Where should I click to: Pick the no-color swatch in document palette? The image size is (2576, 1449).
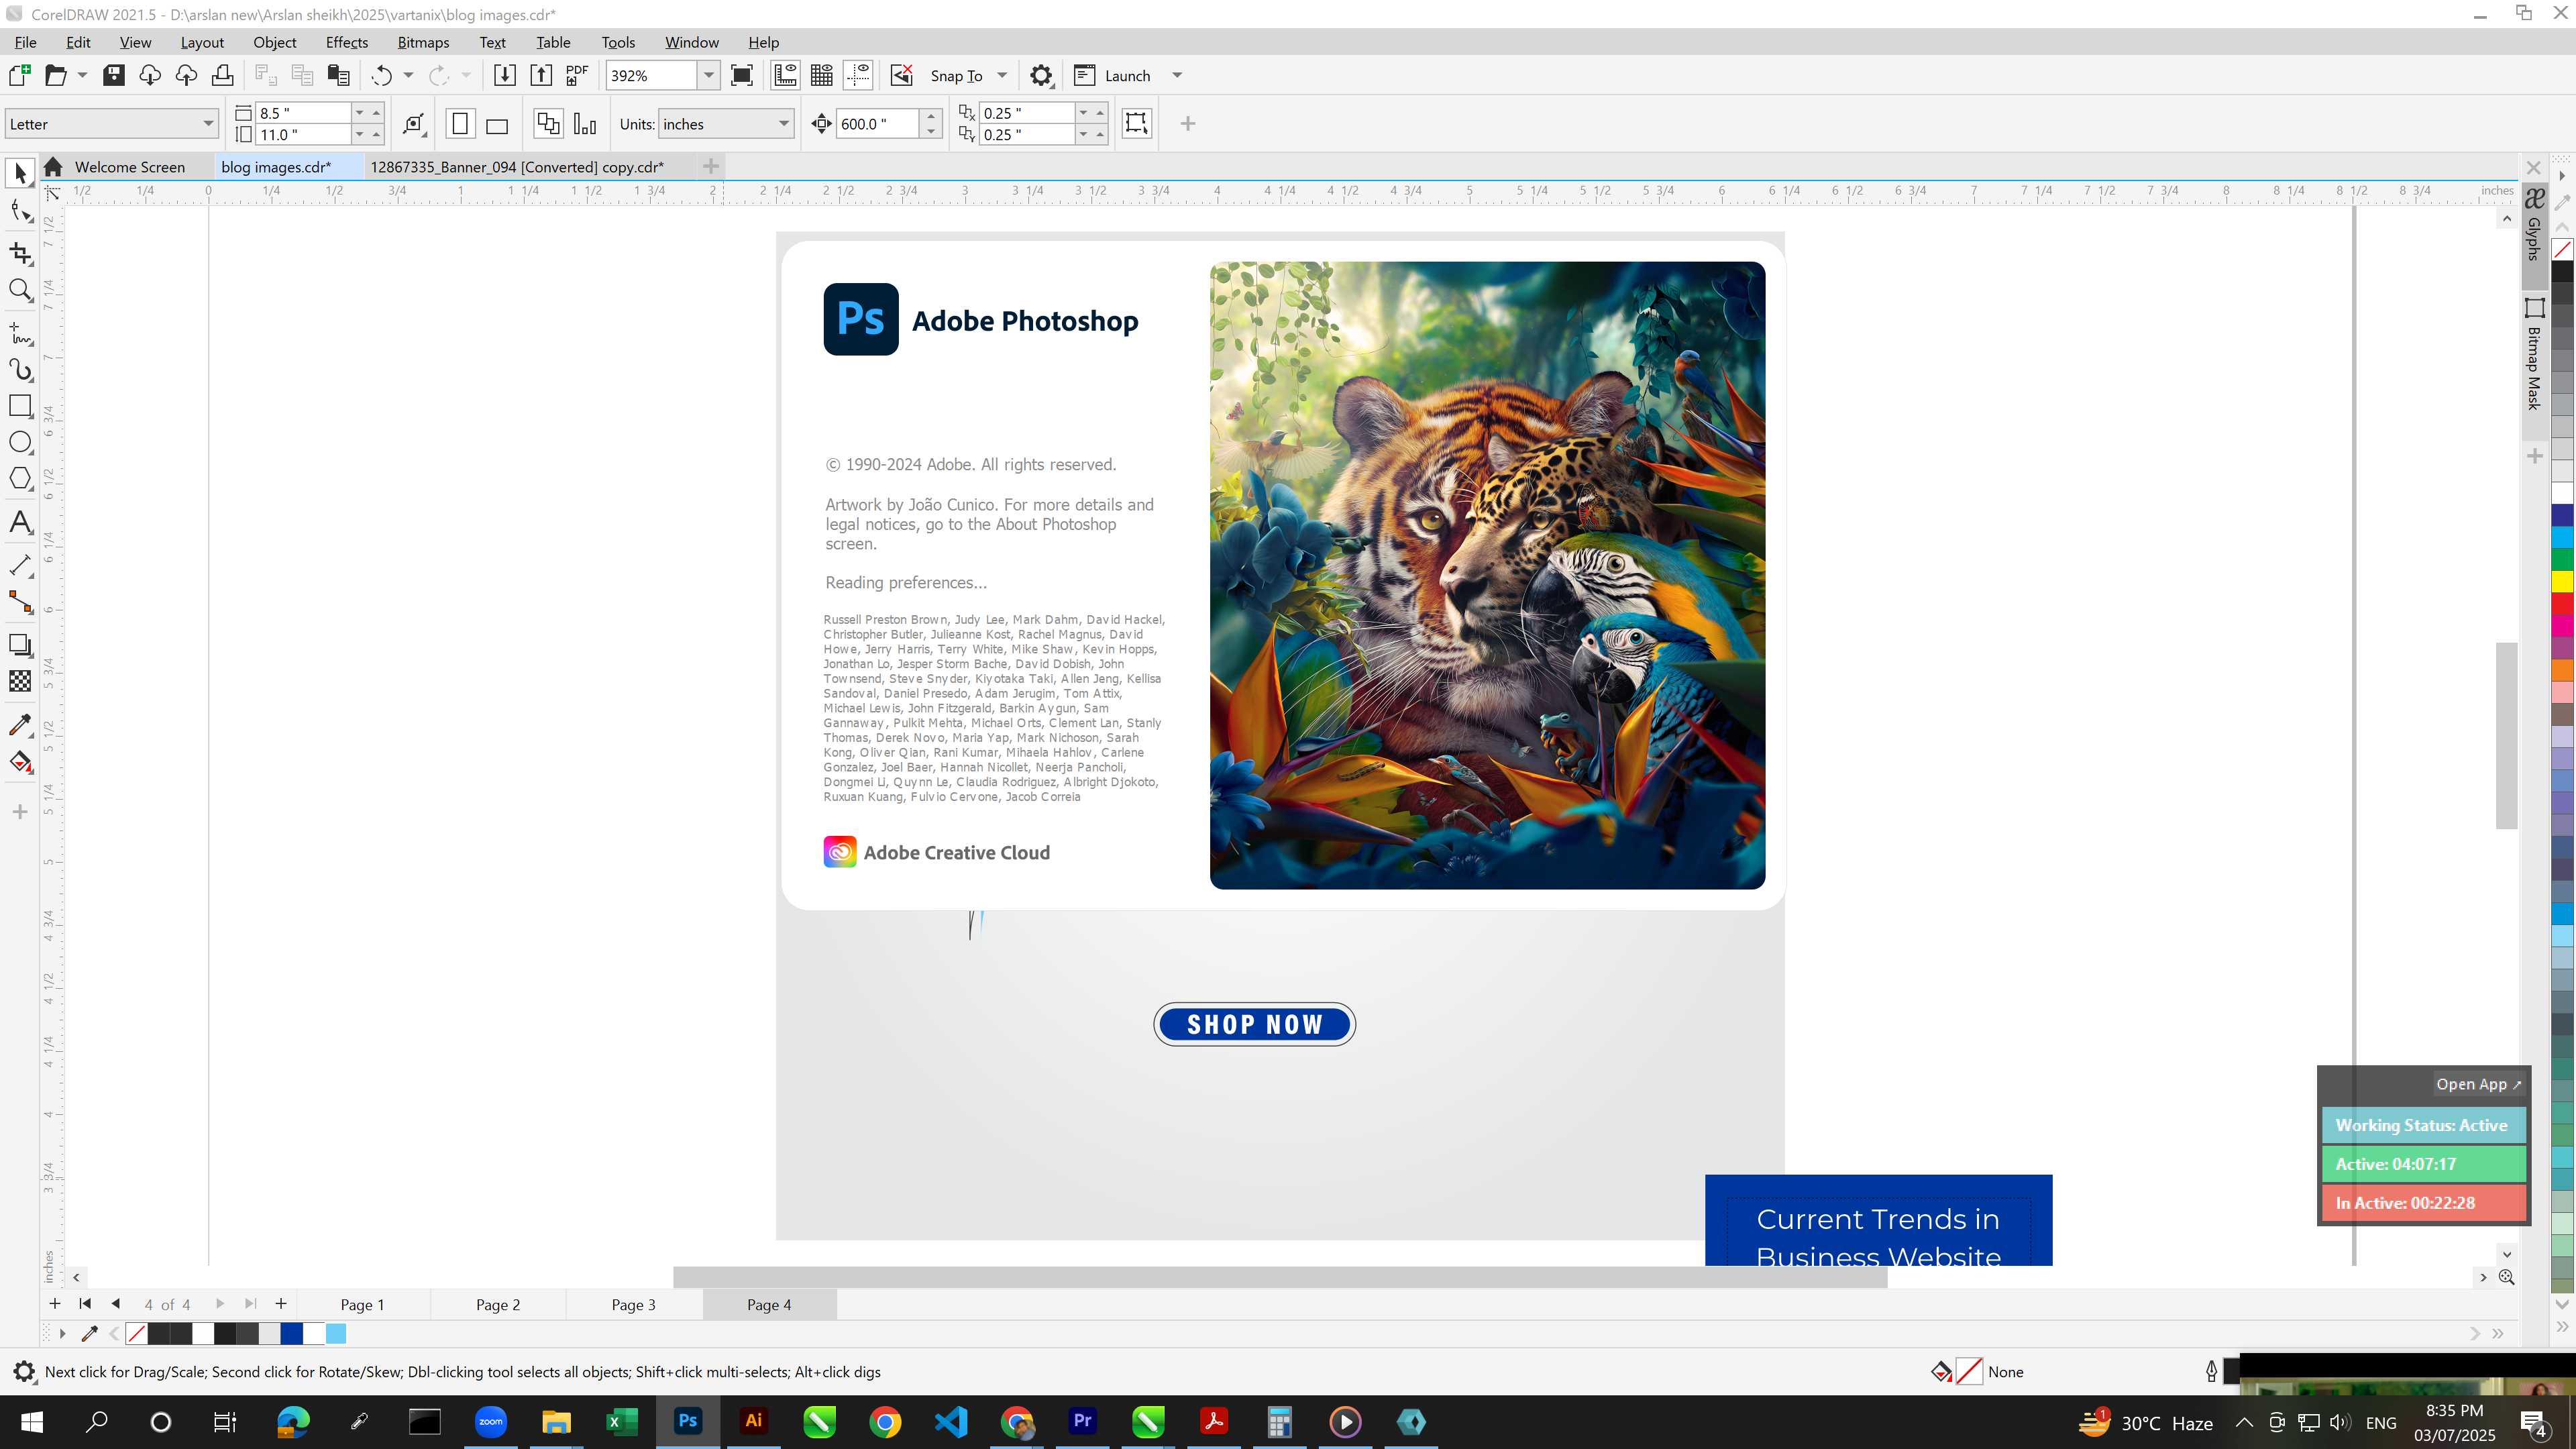[136, 1333]
